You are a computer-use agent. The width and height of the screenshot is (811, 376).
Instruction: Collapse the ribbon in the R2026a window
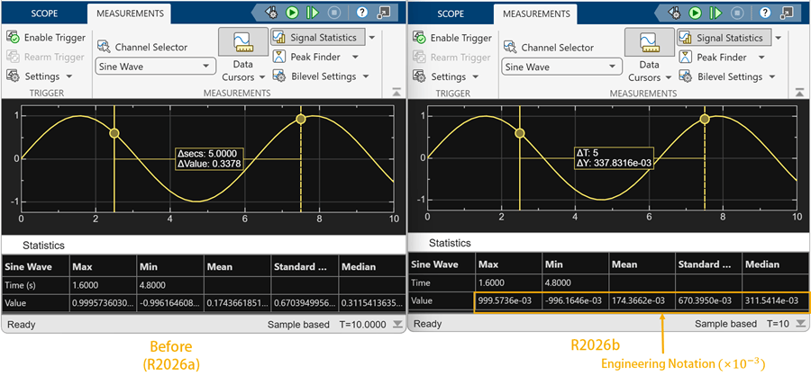click(x=396, y=92)
